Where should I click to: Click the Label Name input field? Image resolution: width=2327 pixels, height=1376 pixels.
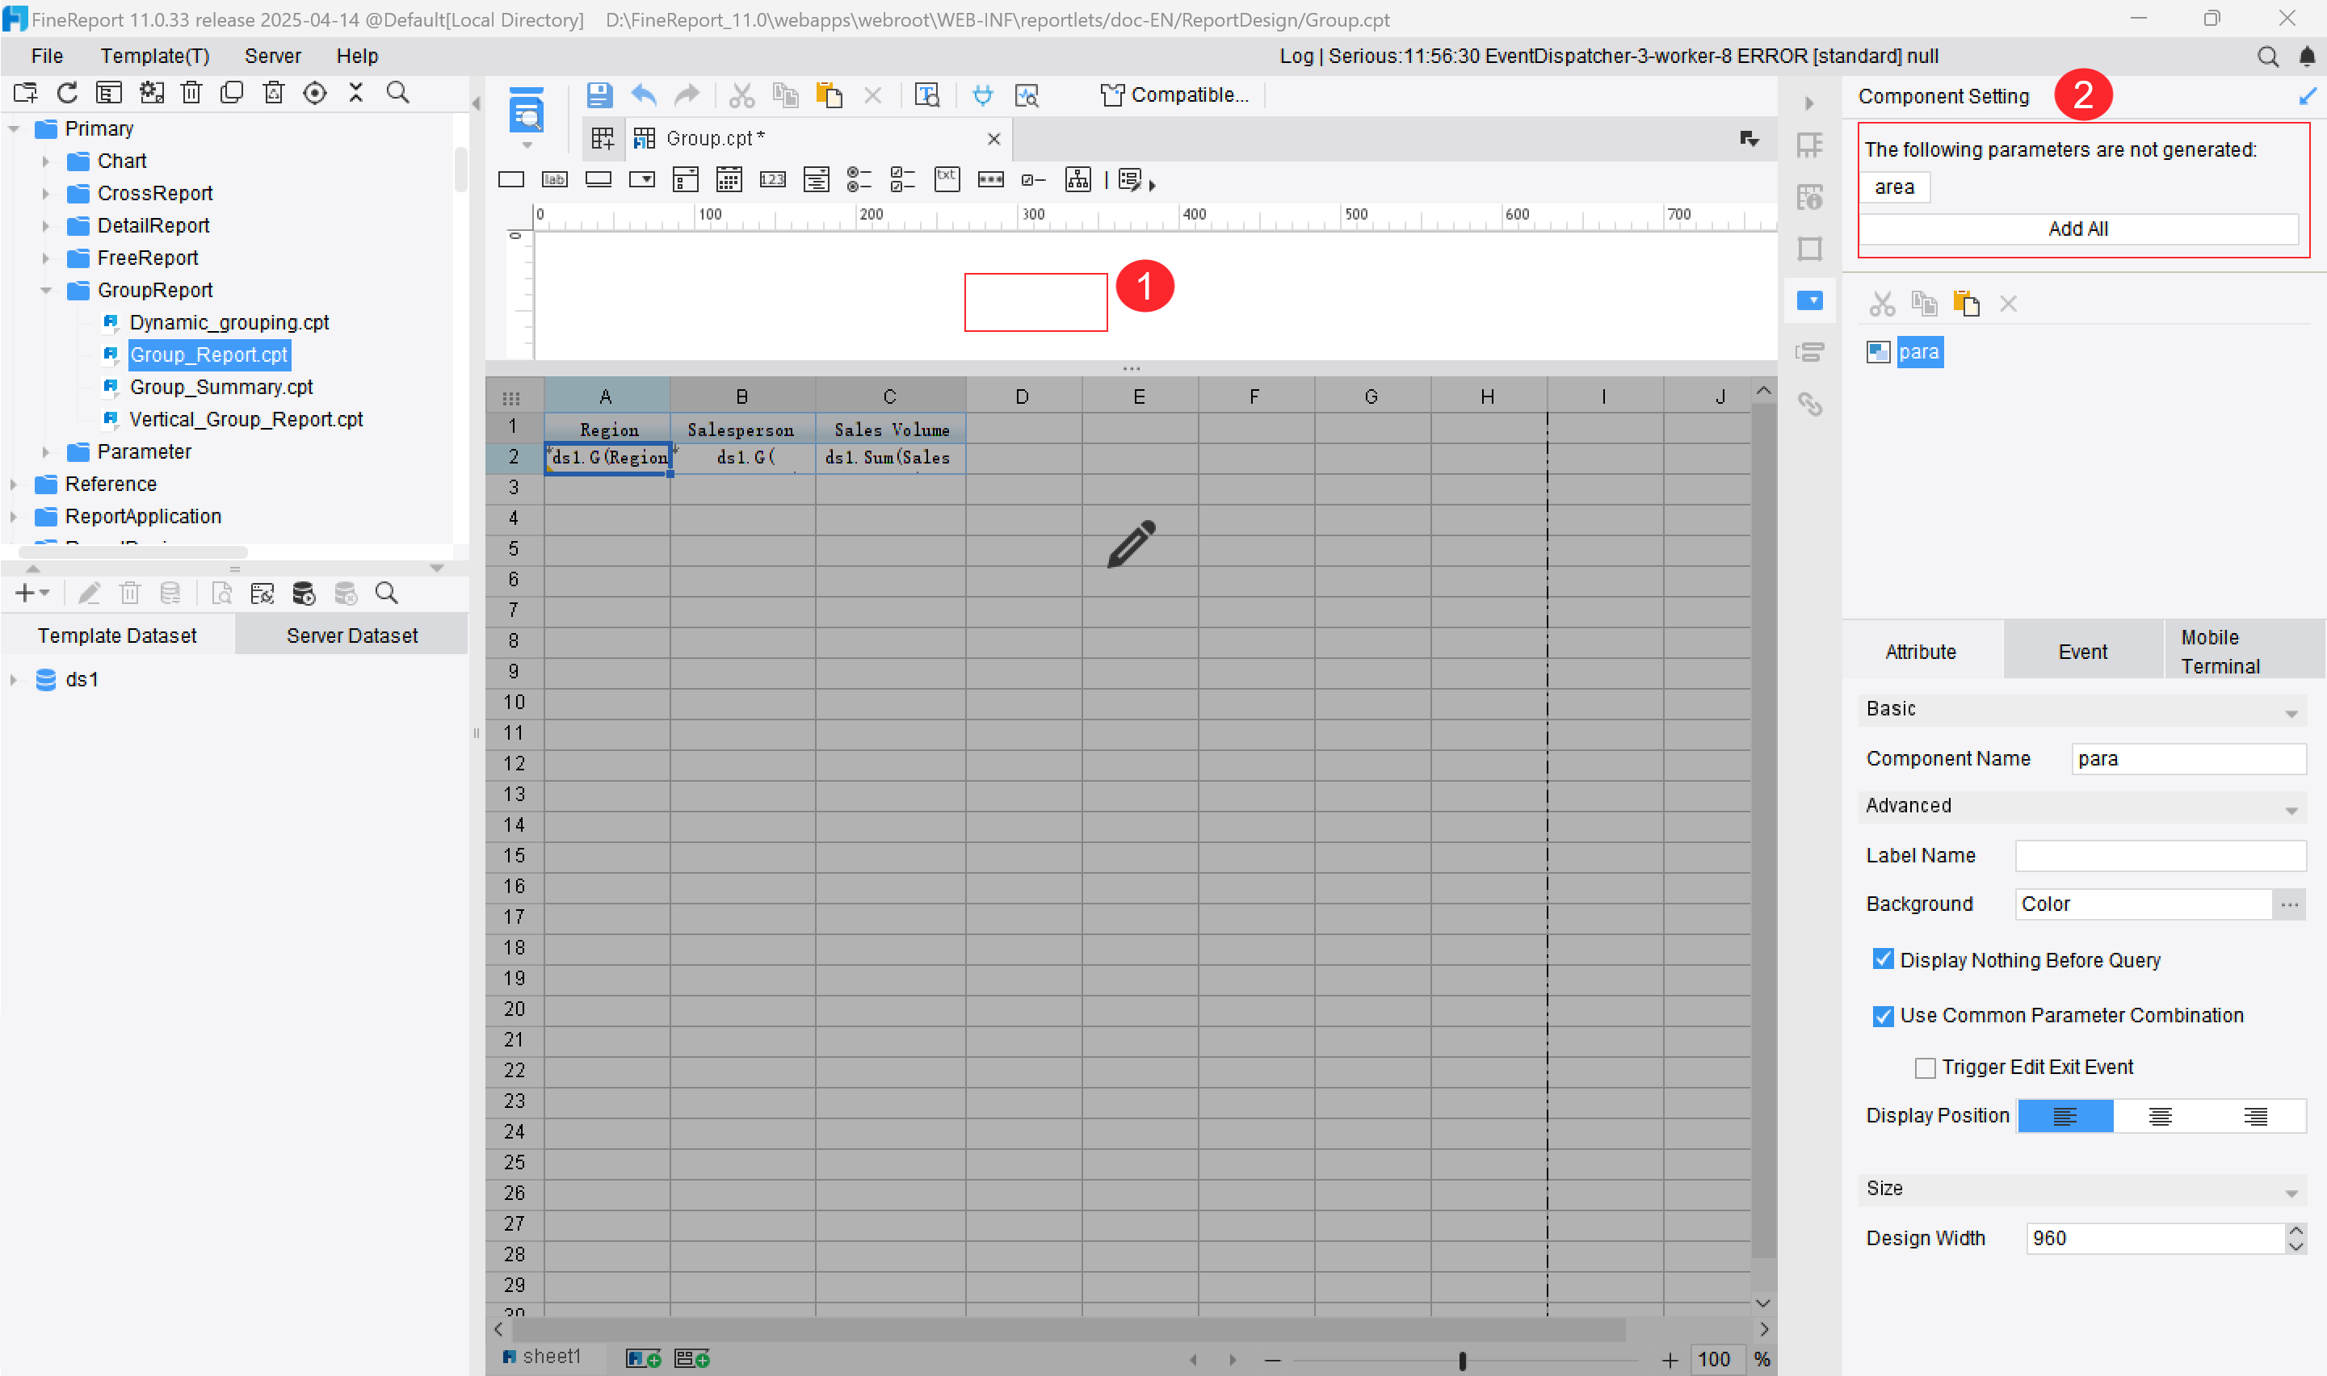pos(2159,856)
